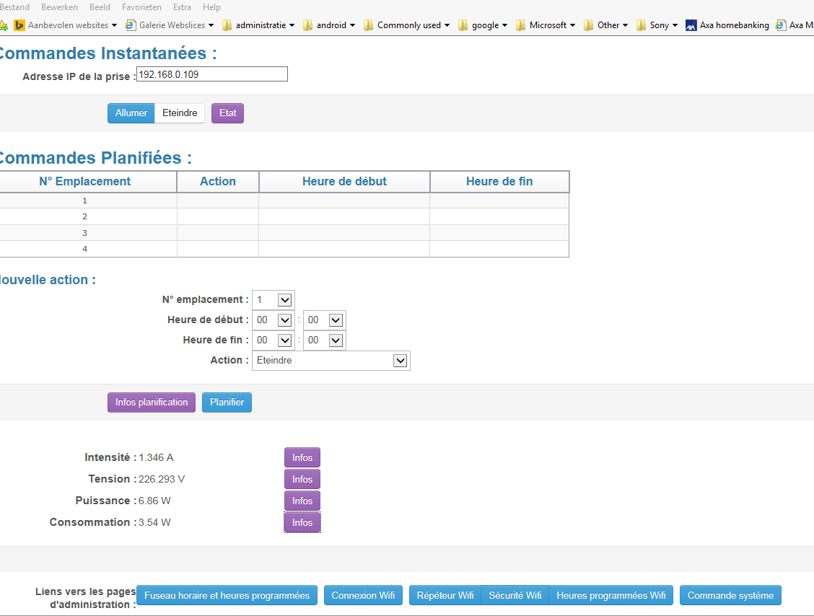Click the Infos button beside Intensité

tap(302, 458)
